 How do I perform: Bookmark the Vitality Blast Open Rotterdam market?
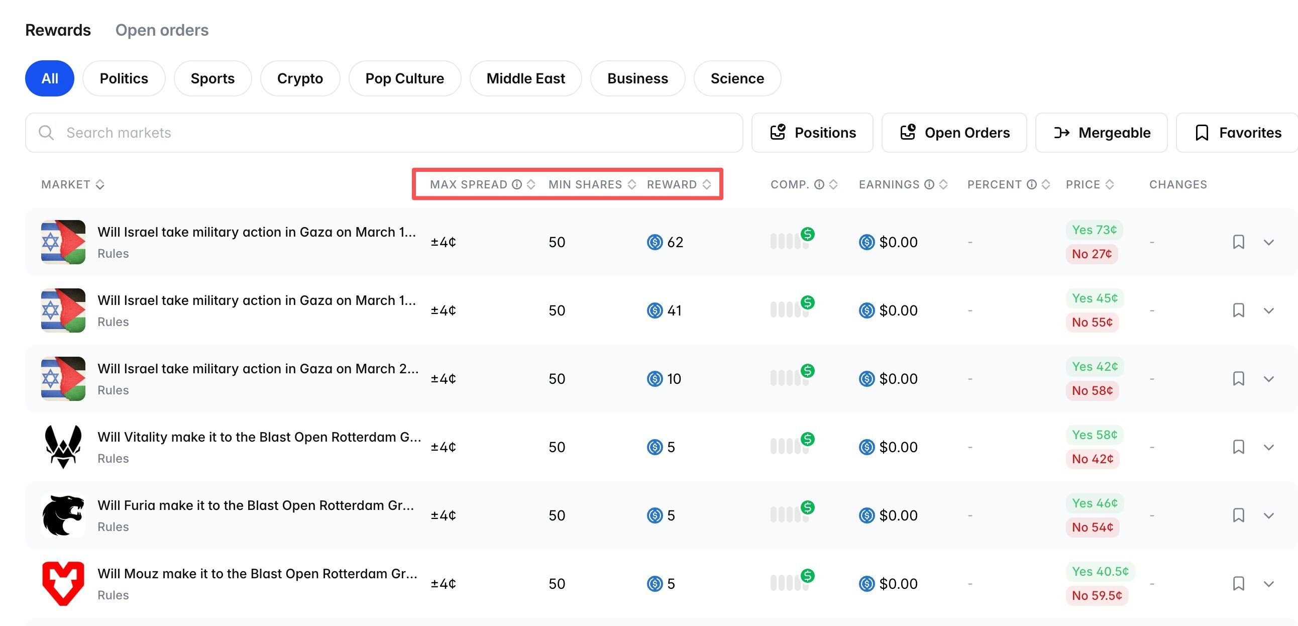point(1238,447)
